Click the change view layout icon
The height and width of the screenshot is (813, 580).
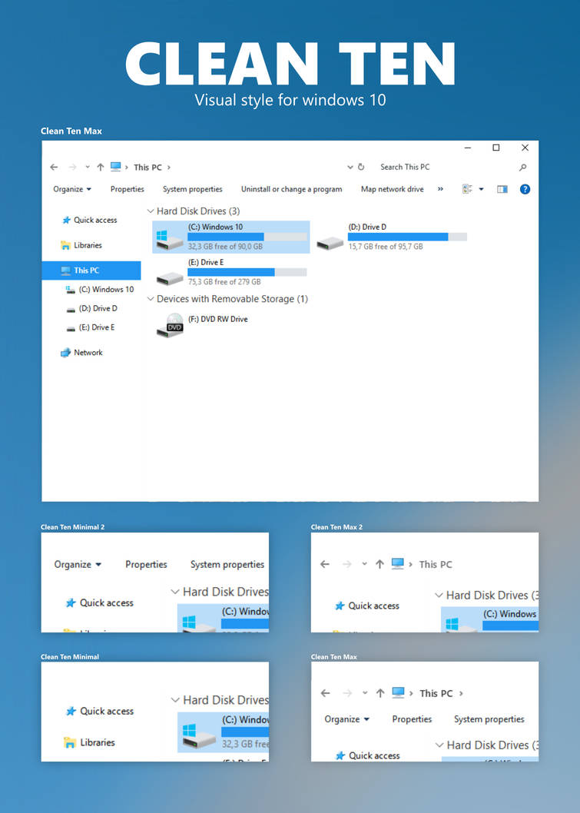[x=467, y=189]
